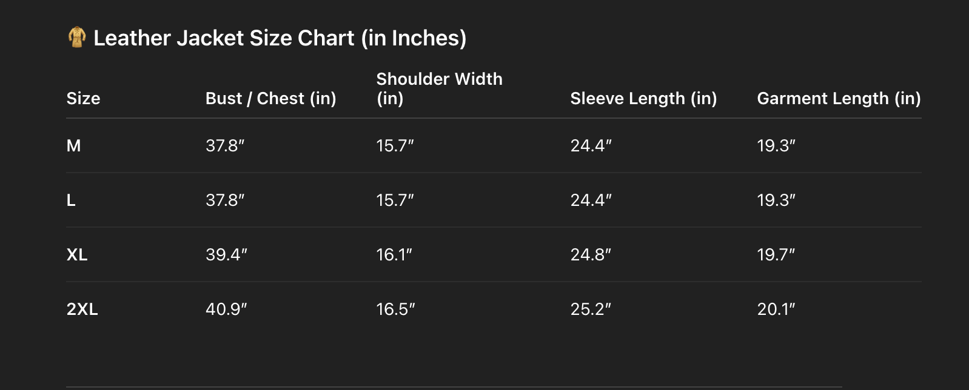Click the Leather Jacket Size Chart heading
This screenshot has height=390, width=969.
pos(280,38)
